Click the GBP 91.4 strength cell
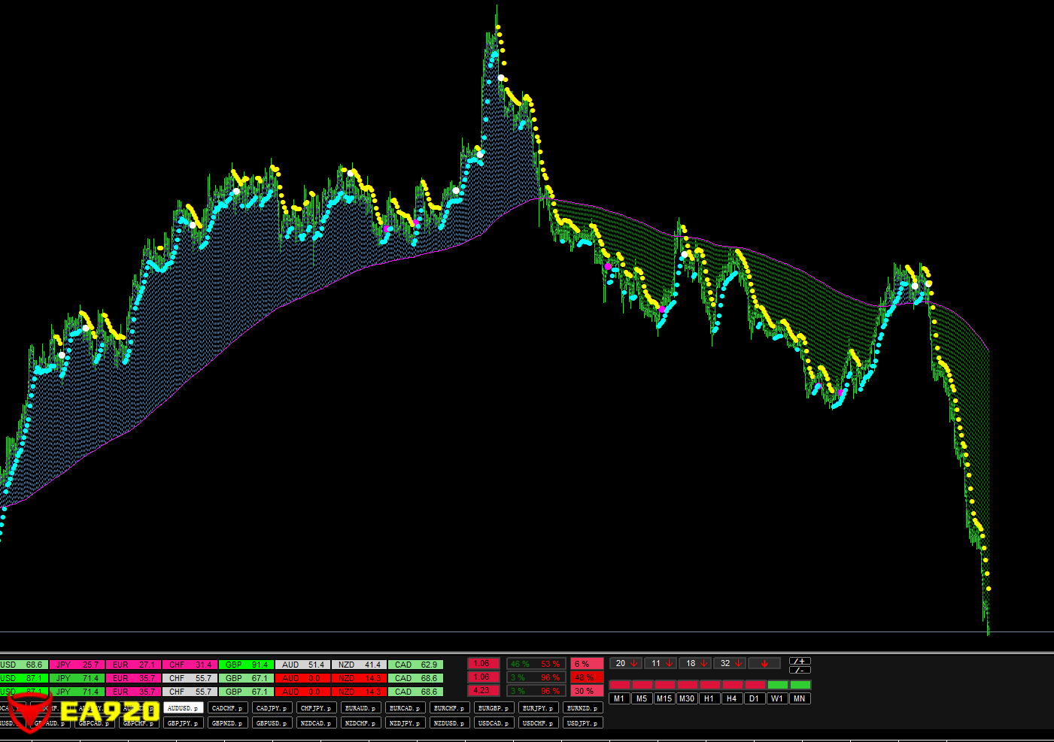Viewport: 1054px width, 742px height. [x=246, y=665]
